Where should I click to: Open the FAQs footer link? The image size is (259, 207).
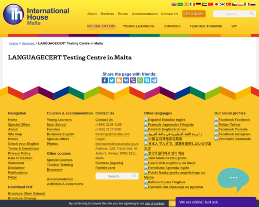tap(12, 178)
